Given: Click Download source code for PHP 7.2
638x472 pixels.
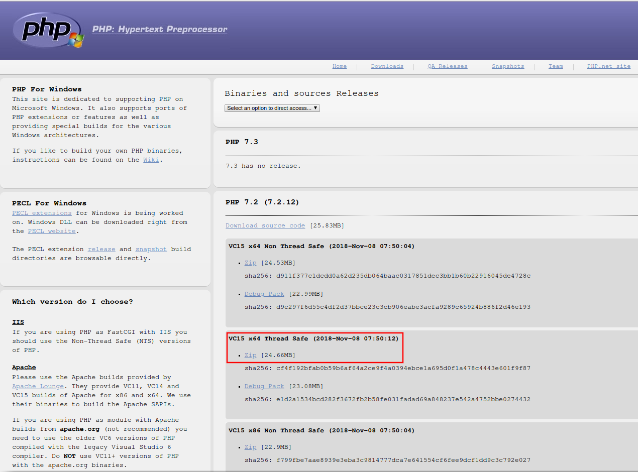Looking at the screenshot, I should pyautogui.click(x=265, y=225).
